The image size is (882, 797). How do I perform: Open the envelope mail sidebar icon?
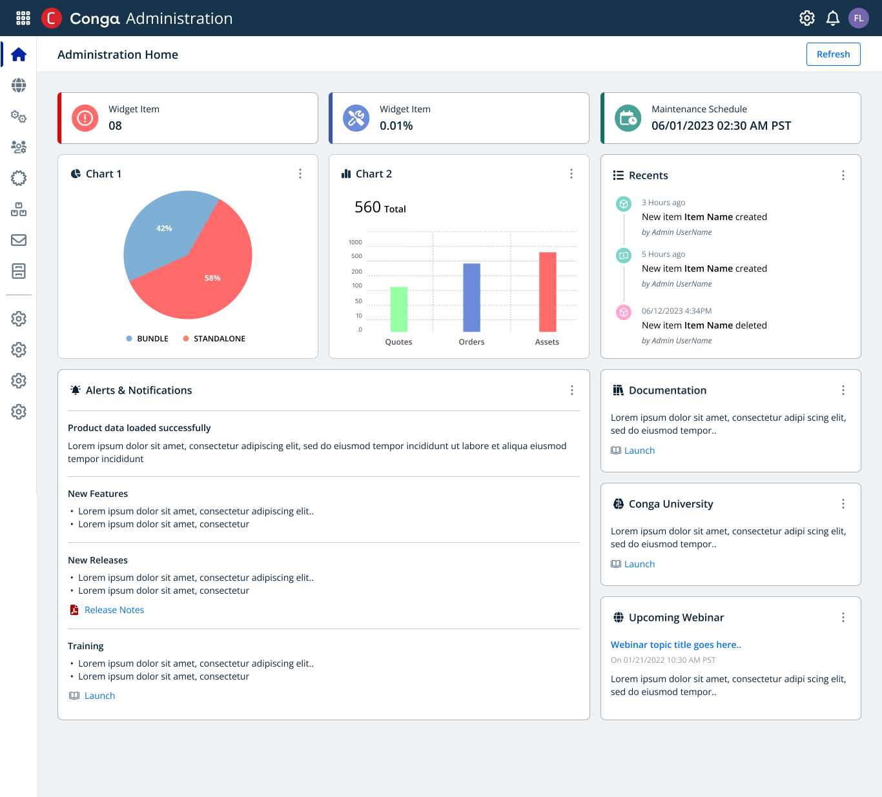click(19, 240)
